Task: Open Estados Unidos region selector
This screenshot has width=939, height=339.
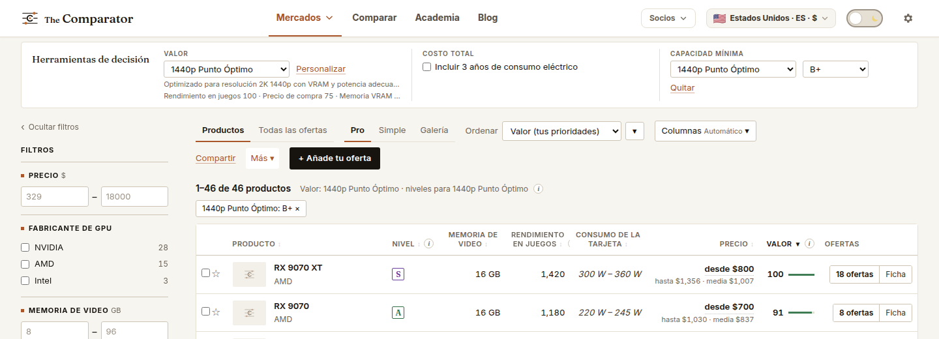Action: coord(771,18)
